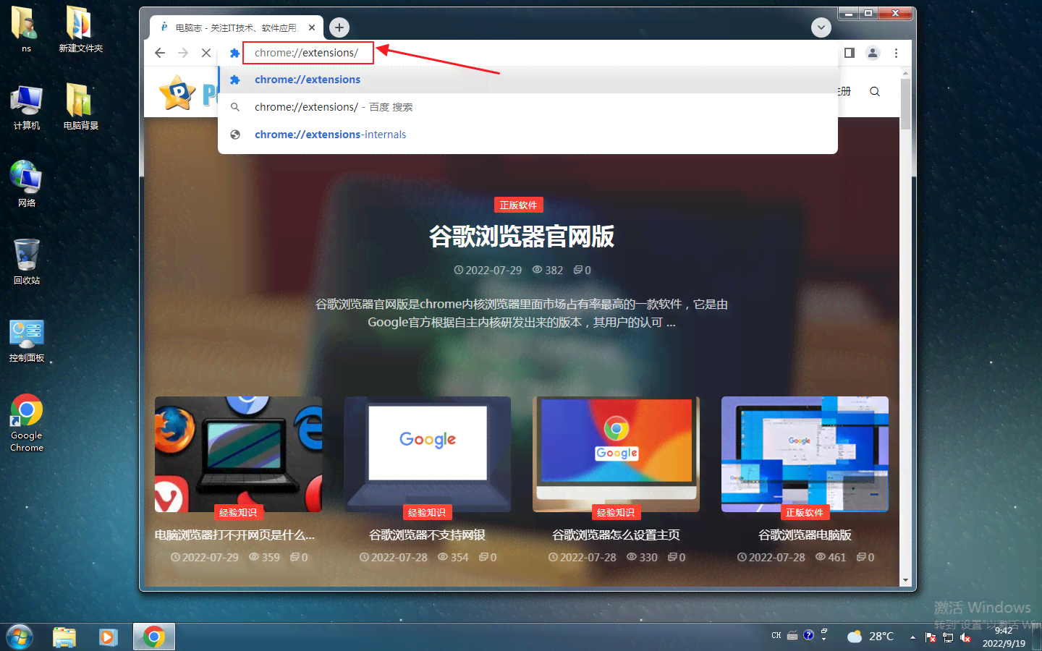Open the browsers laptop thumbnail
Viewport: 1042px width, 651px height.
pos(238,454)
